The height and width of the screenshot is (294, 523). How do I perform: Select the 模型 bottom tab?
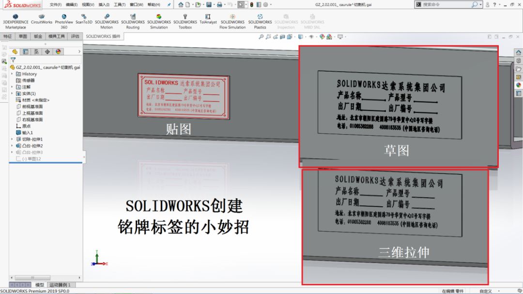point(40,285)
